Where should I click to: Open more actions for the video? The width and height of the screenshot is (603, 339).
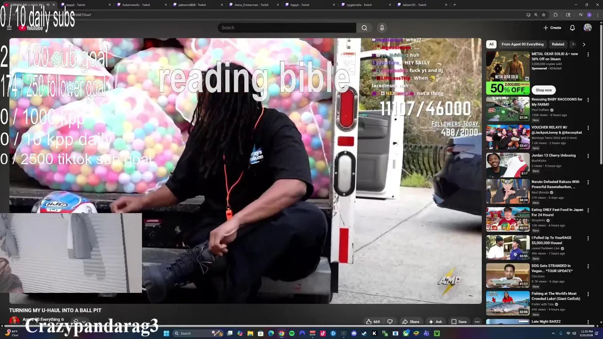click(x=477, y=322)
